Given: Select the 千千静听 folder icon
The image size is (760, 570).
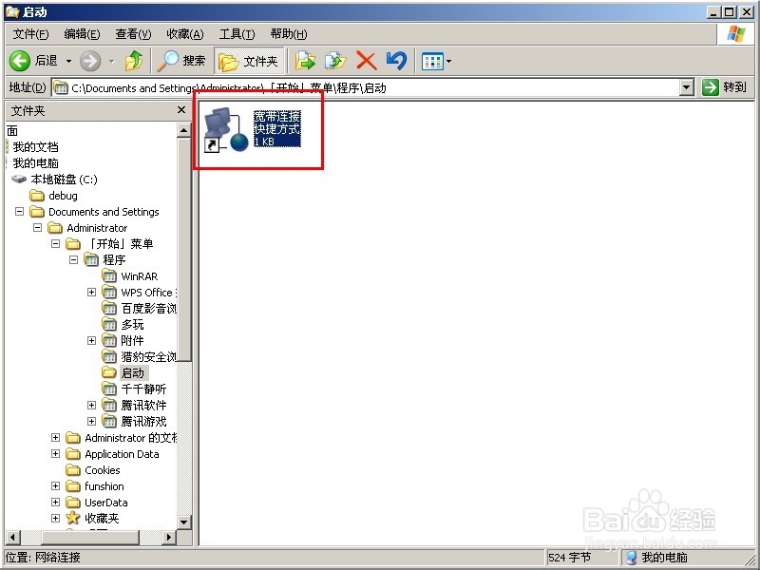Looking at the screenshot, I should click(109, 389).
